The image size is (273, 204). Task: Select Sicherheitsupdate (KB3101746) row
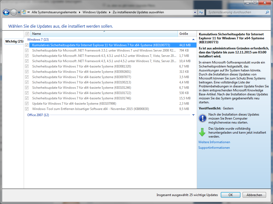click(113, 98)
